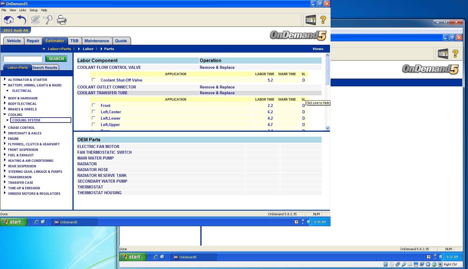Click the display monitor indicator in VM status bar
Screen dimensions: 468x269
(x=416, y=264)
